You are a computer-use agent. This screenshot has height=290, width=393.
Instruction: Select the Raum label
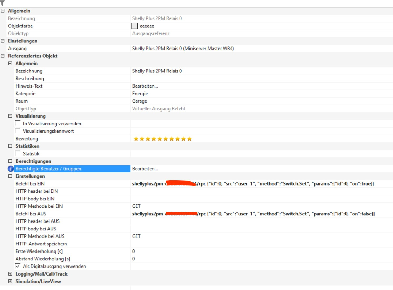[22, 101]
